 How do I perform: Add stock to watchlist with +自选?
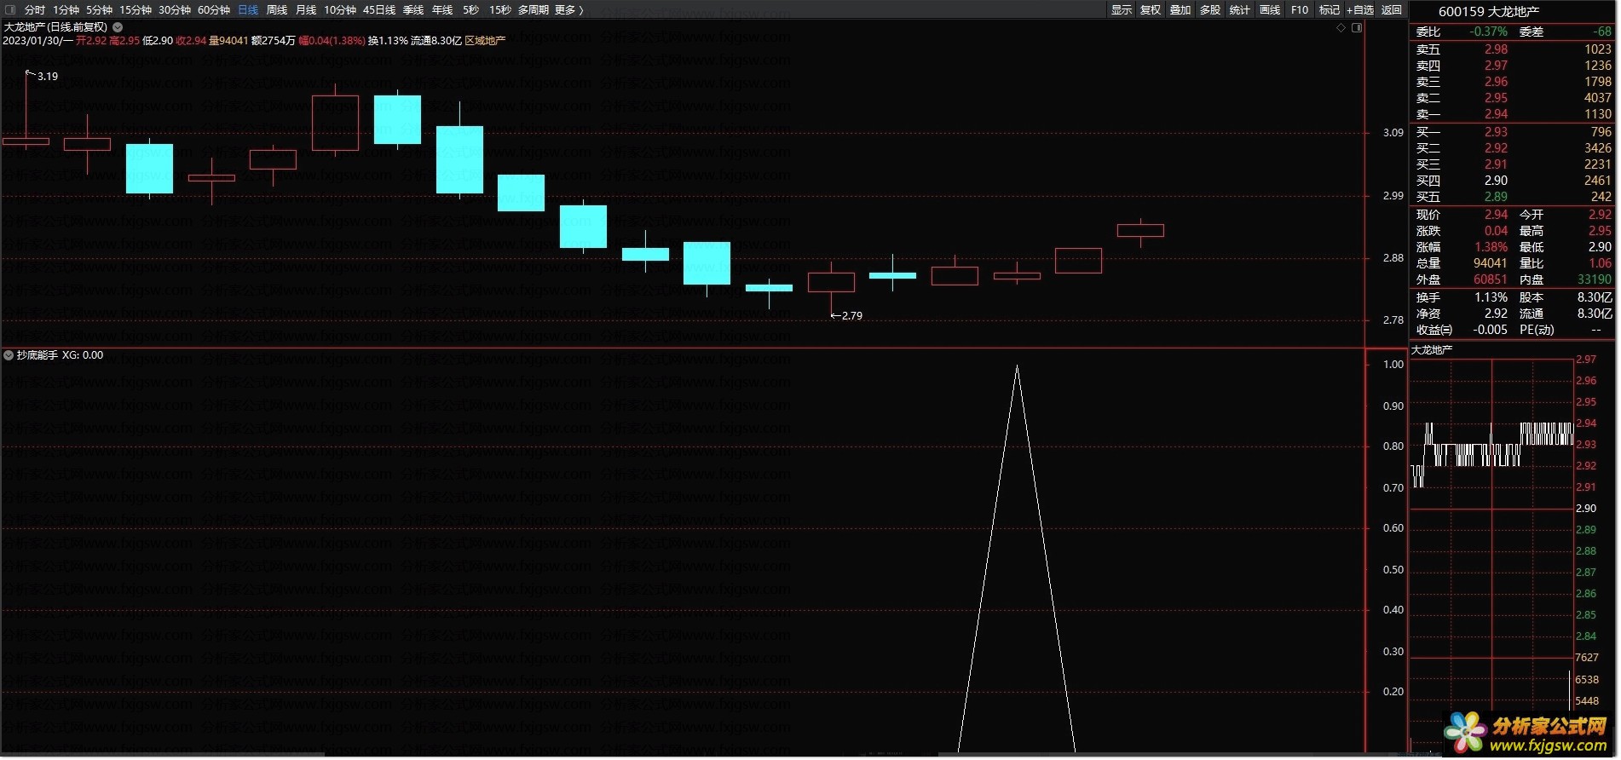point(1360,10)
